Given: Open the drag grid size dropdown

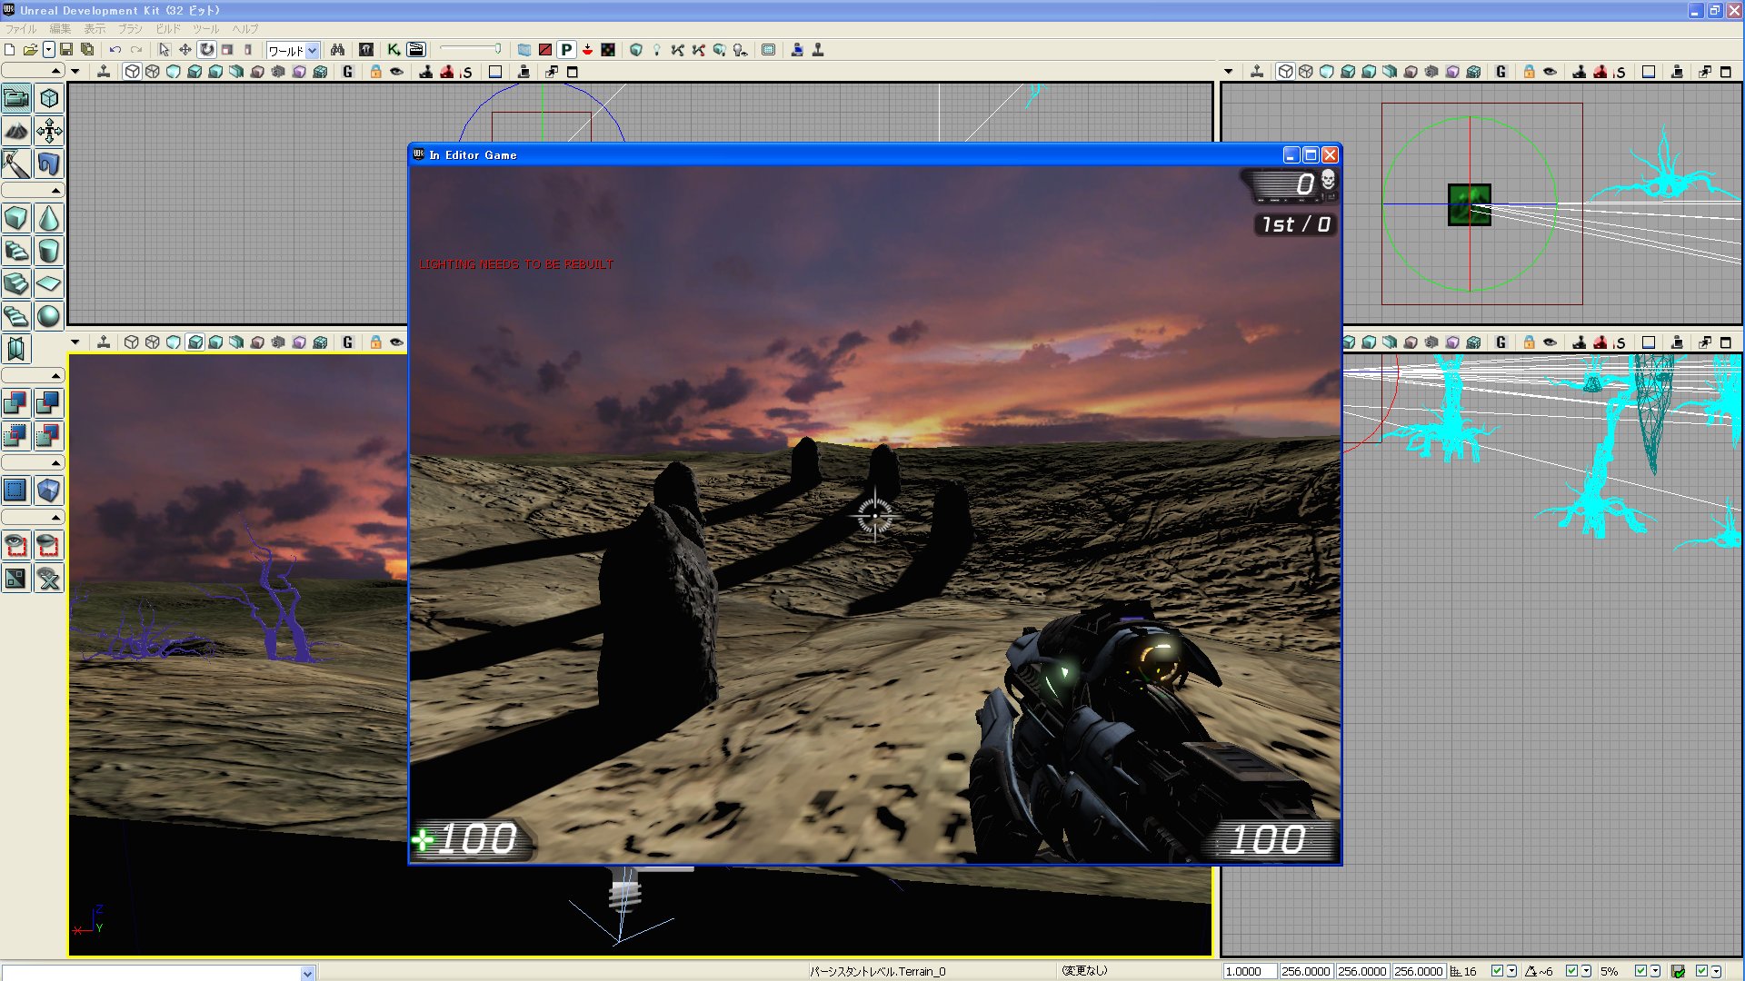Looking at the screenshot, I should pyautogui.click(x=1511, y=971).
